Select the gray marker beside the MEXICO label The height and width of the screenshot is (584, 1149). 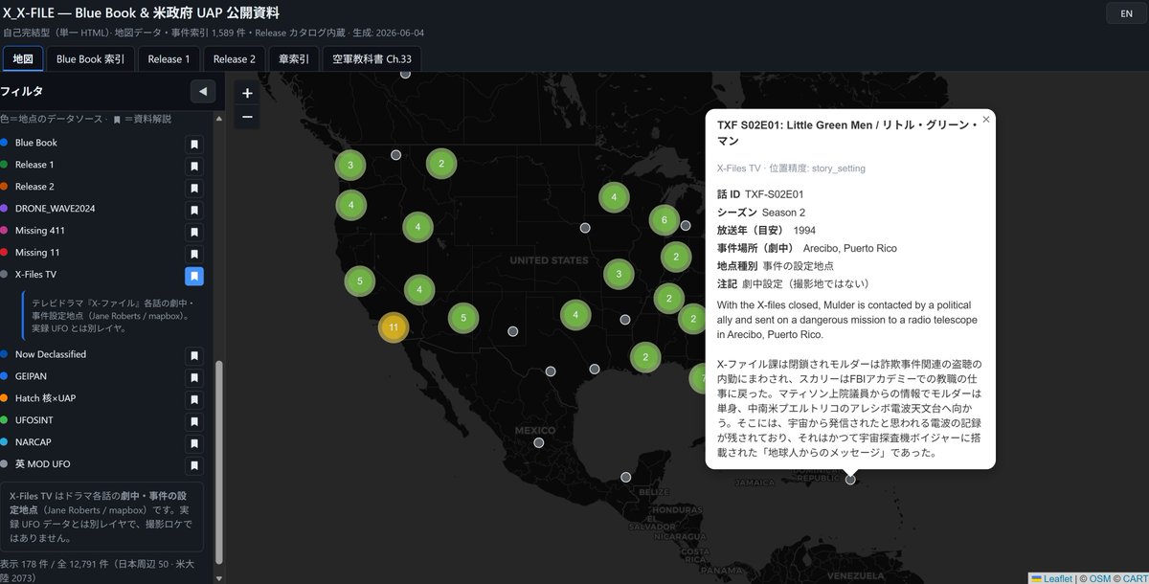pyautogui.click(x=539, y=442)
